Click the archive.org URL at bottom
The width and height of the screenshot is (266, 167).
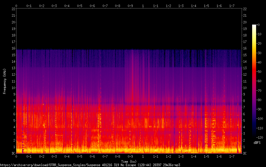pyautogui.click(x=90, y=165)
